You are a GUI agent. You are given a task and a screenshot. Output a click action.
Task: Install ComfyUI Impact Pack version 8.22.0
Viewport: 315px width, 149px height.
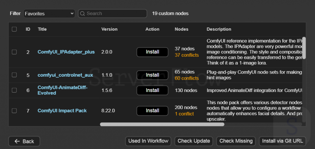[x=153, y=111]
